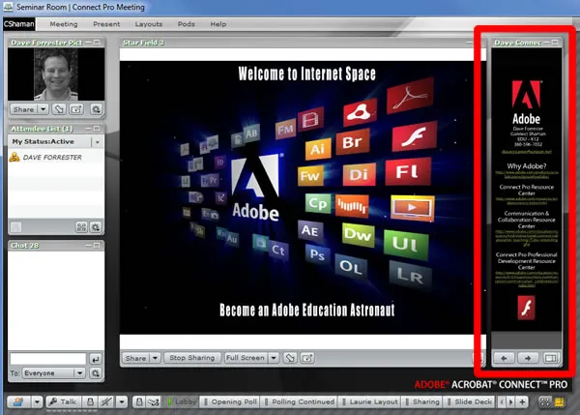Send chat message with the enter arrow button
The height and width of the screenshot is (415, 580).
click(x=96, y=359)
